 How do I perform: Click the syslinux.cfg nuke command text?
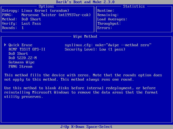108,45
